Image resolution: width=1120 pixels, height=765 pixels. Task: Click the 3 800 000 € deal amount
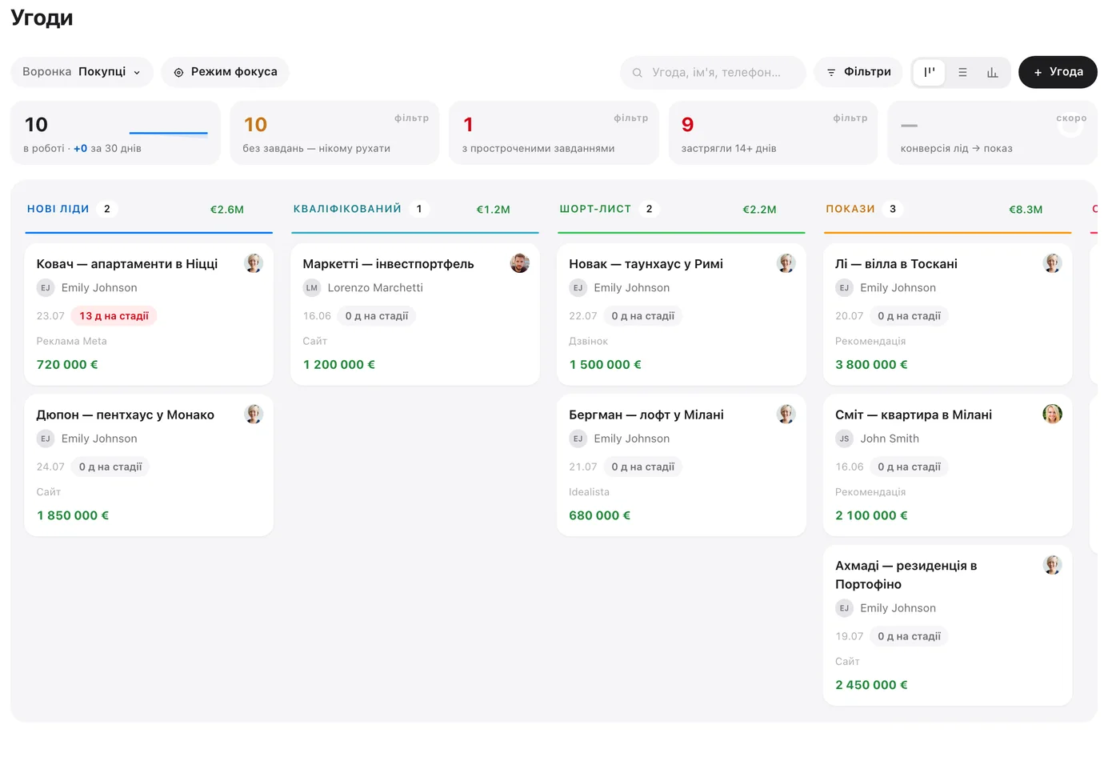pos(871,365)
